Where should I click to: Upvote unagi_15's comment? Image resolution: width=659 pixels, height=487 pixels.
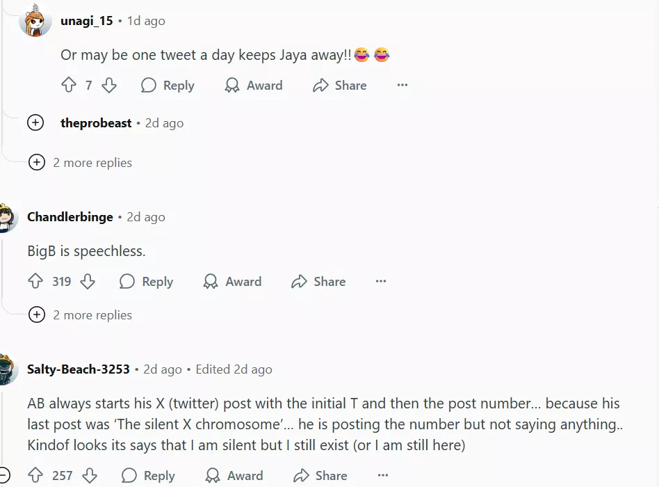click(69, 86)
